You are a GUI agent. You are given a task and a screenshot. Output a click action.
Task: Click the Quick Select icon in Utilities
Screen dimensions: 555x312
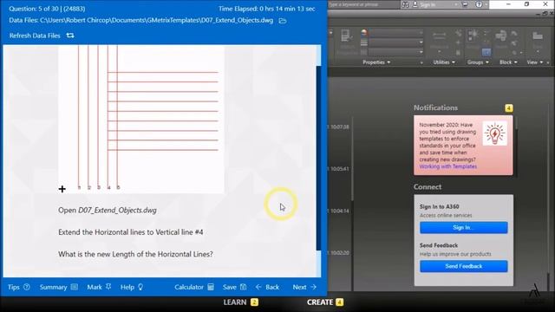tap(459, 33)
